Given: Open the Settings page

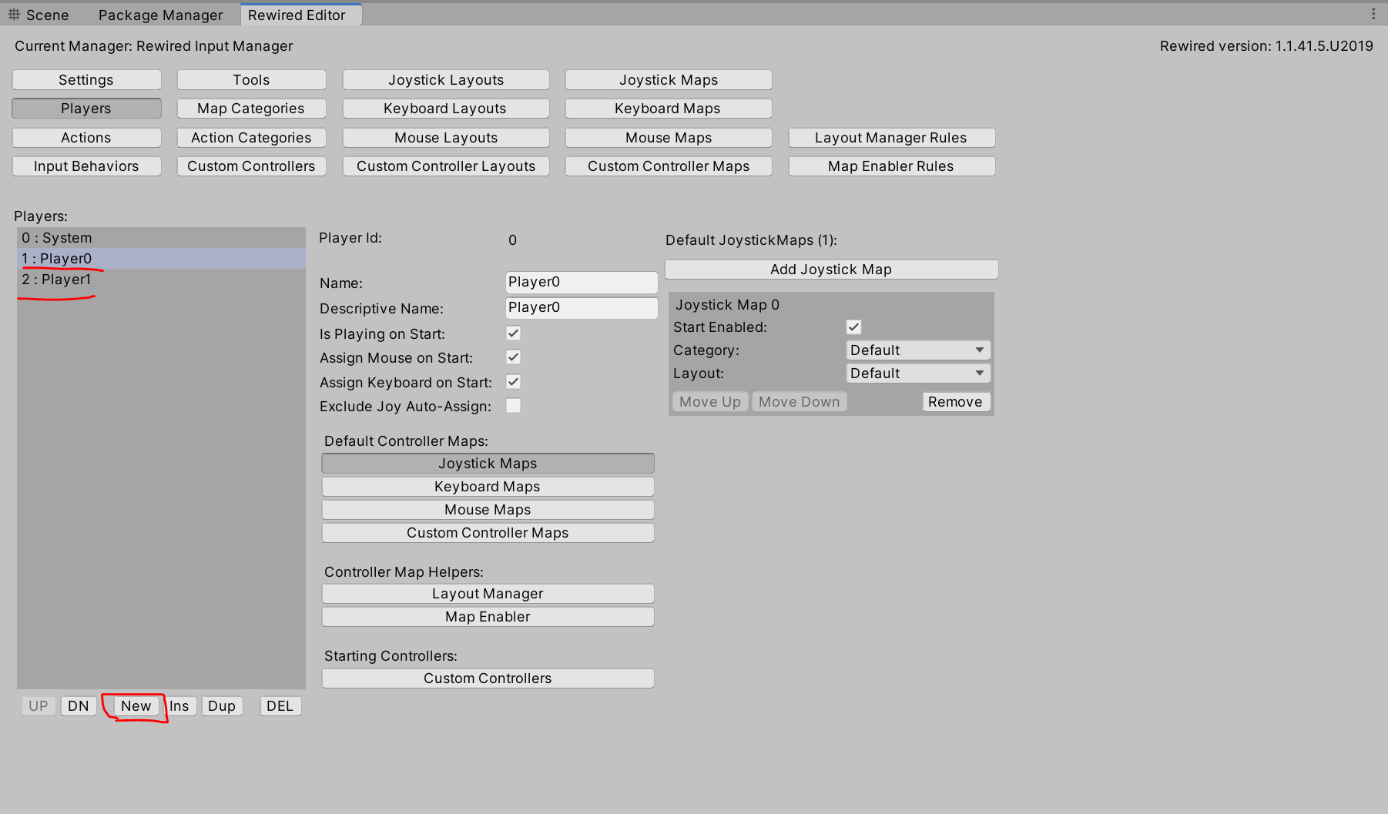Looking at the screenshot, I should click(86, 80).
